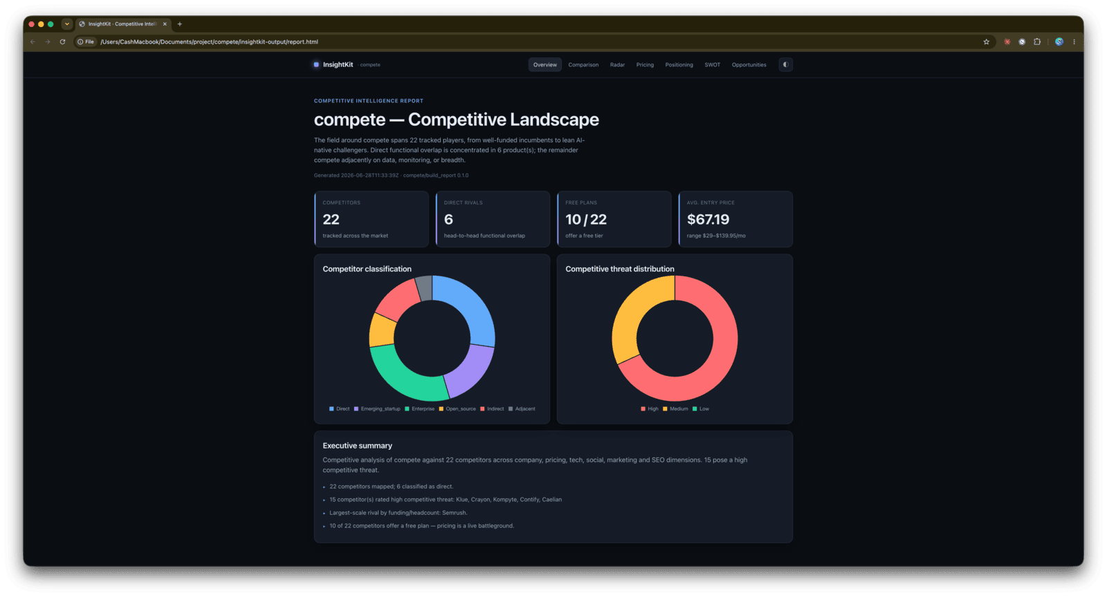The width and height of the screenshot is (1107, 597).
Task: Click the Free Plans 10/22 stat card
Action: point(614,219)
